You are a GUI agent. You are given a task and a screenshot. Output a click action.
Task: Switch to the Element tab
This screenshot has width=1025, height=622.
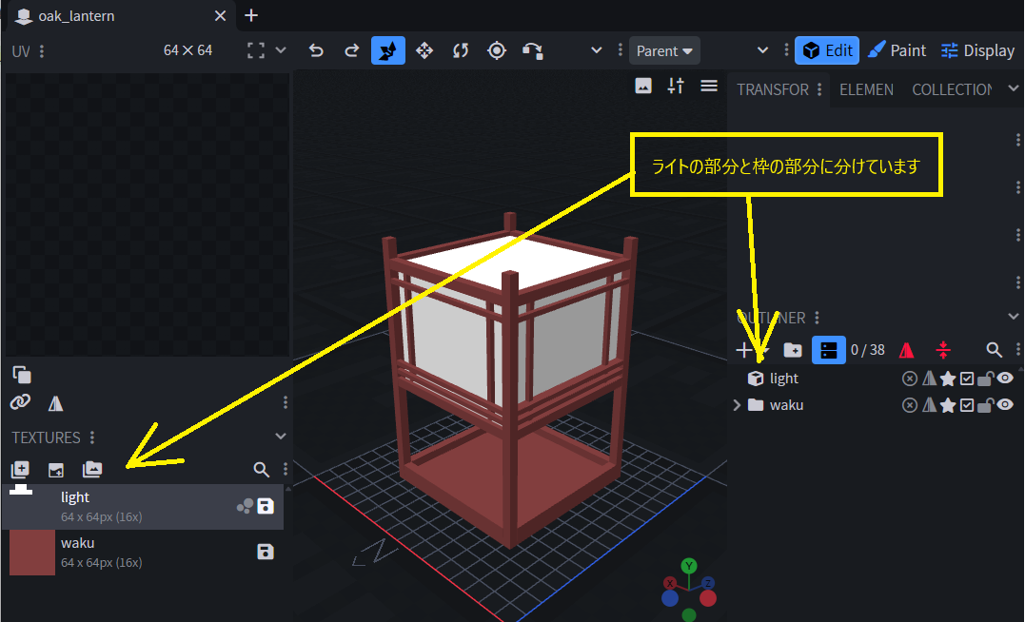point(866,89)
